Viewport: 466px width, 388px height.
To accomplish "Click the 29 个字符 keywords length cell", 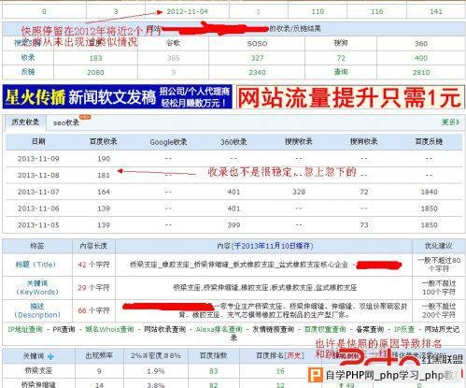I will point(93,287).
